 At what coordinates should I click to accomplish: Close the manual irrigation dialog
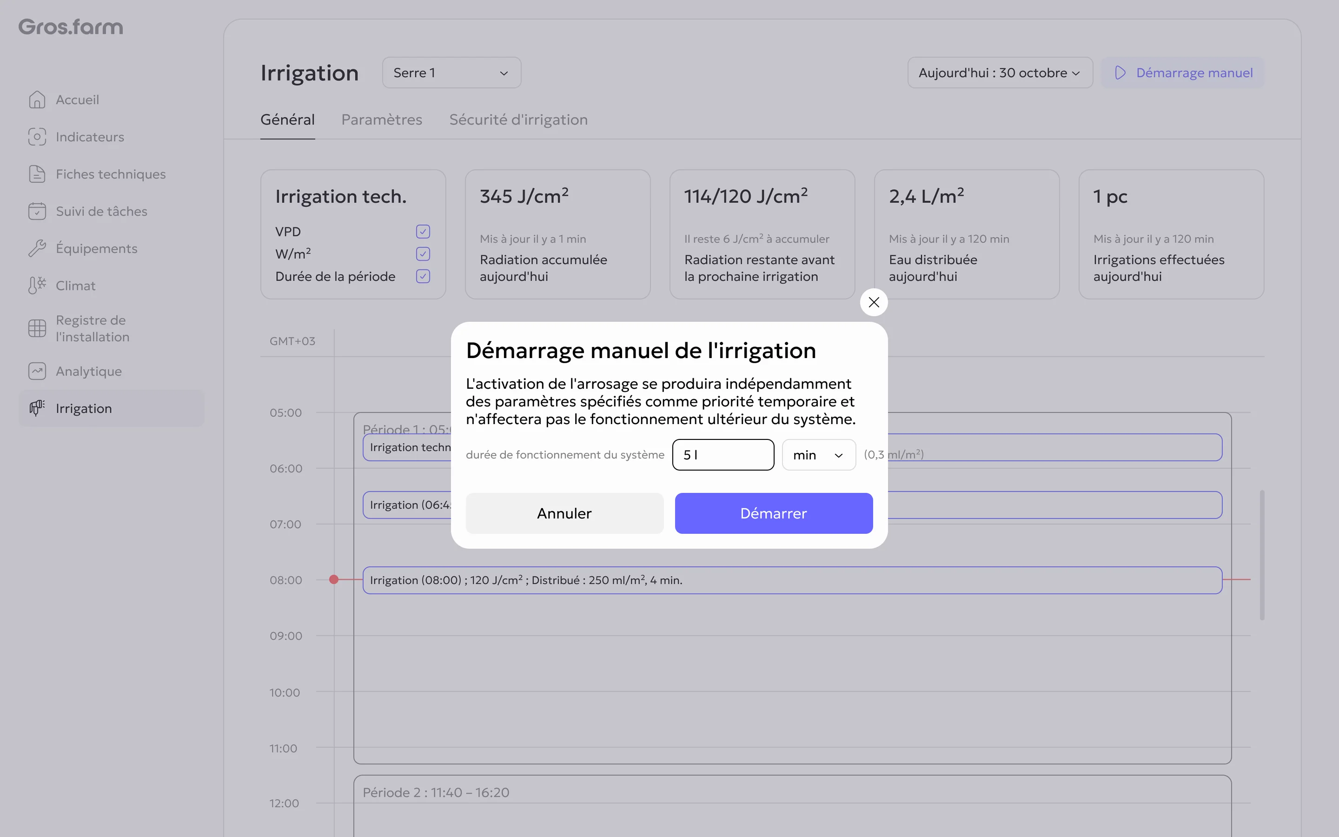click(x=874, y=302)
